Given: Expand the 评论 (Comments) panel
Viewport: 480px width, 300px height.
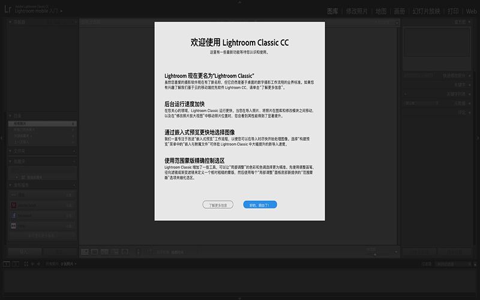Looking at the screenshot, I should point(469,112).
